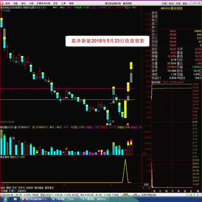
Task: Click the 涨 marker below the candlesticks
Action: [x=128, y=124]
